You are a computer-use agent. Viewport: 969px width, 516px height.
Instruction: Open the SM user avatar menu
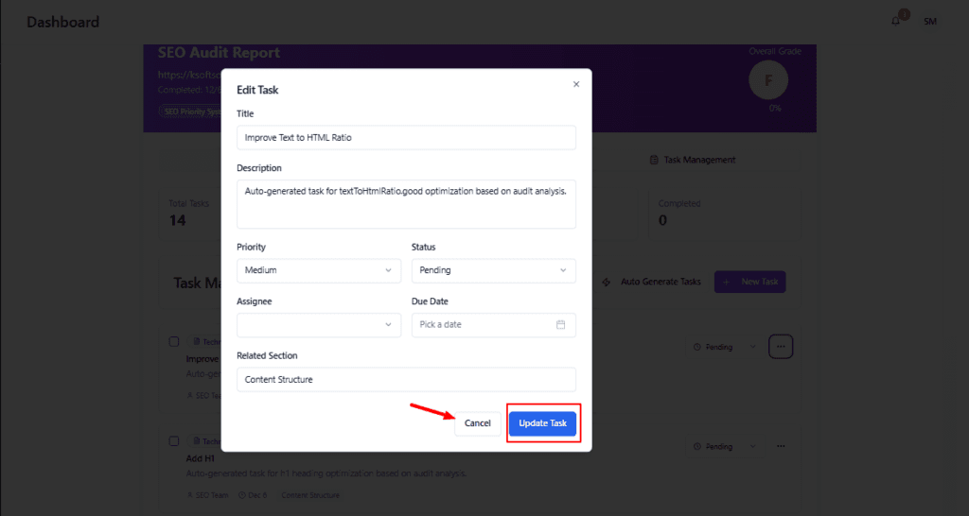point(929,21)
